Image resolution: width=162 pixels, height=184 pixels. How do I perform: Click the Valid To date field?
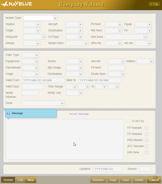(100, 80)
